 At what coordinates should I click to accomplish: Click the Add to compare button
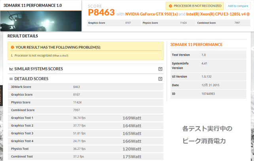238,6
